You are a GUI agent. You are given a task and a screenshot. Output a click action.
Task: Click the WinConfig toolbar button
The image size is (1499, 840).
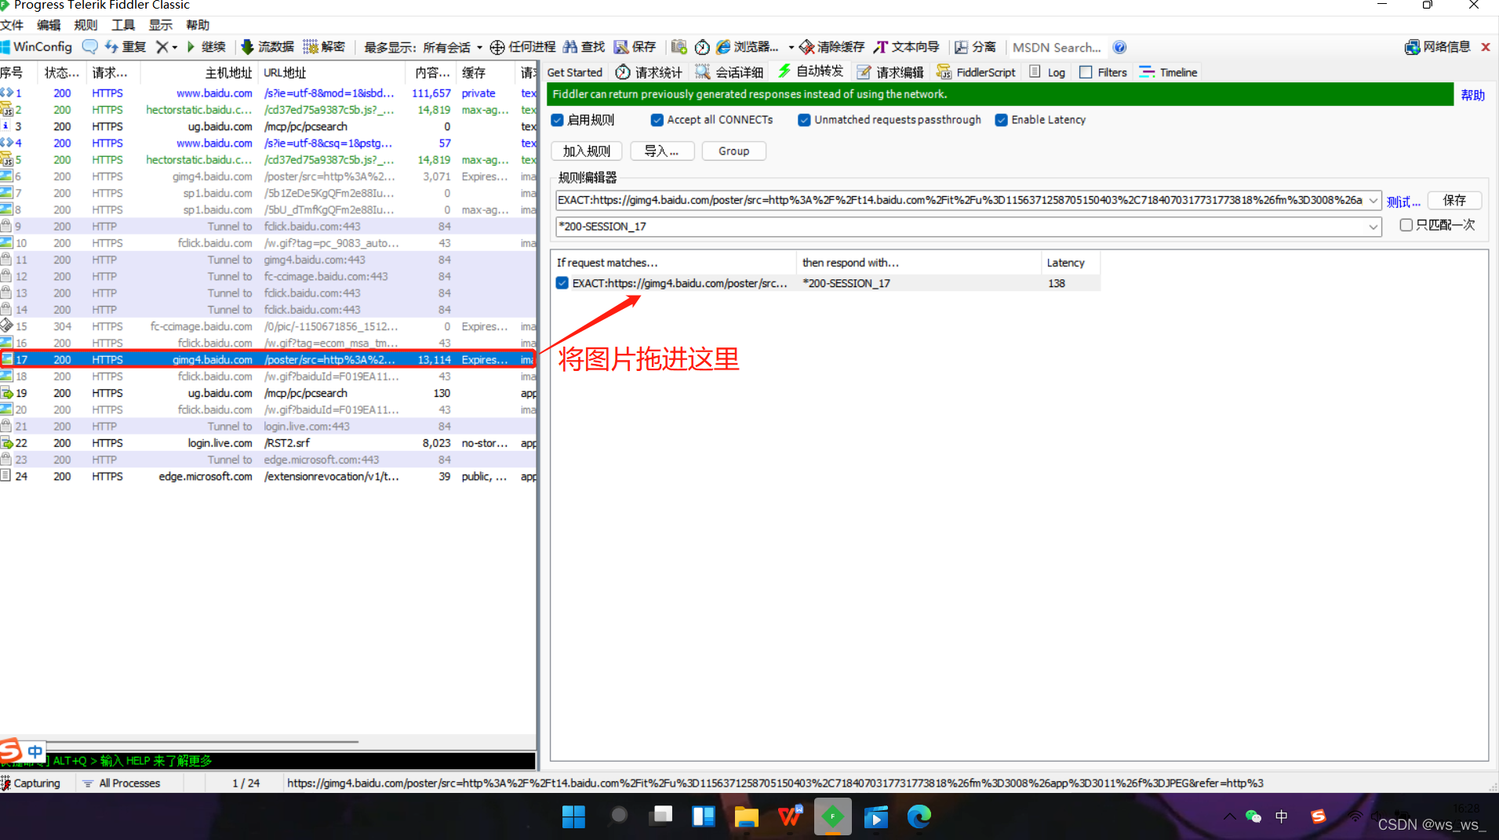[x=36, y=47]
